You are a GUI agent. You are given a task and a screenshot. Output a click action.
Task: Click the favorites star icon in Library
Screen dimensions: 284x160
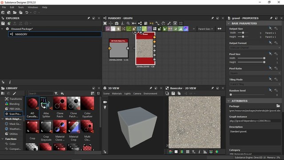pos(62,93)
